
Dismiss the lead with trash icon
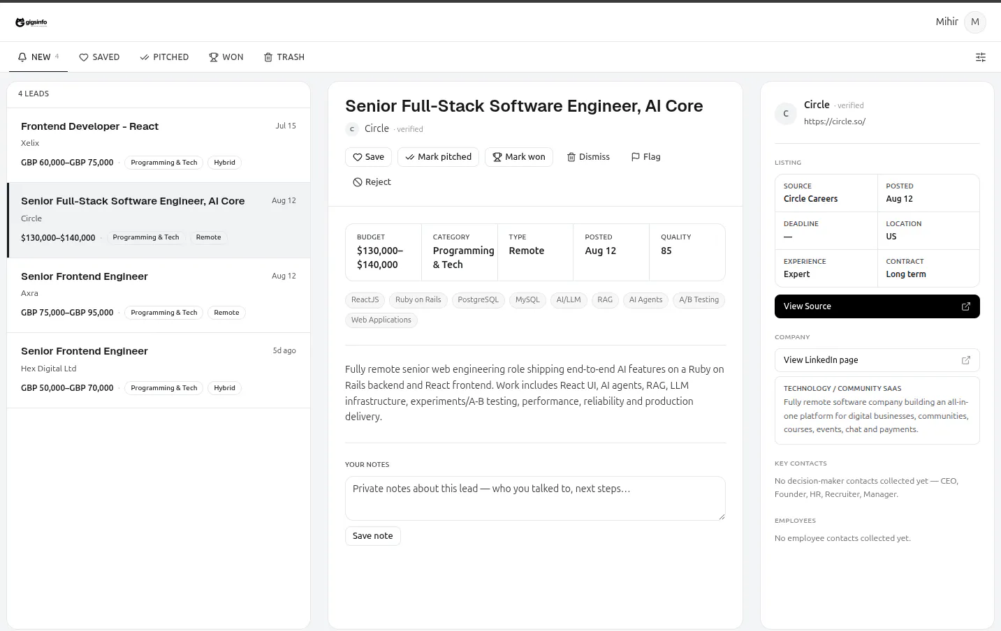tap(588, 157)
